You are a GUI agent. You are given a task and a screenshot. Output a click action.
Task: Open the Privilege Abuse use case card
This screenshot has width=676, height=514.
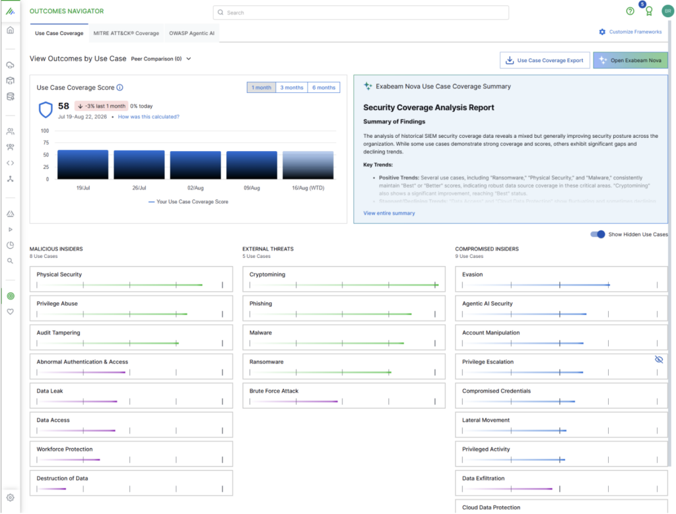[x=131, y=308]
